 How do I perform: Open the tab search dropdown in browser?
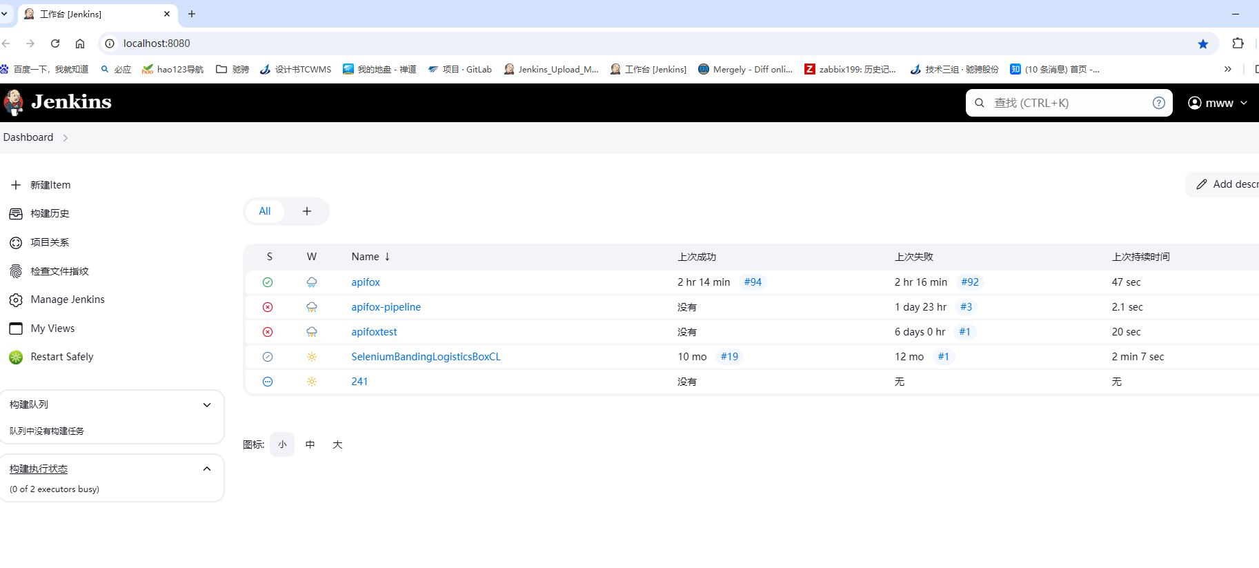(4, 14)
